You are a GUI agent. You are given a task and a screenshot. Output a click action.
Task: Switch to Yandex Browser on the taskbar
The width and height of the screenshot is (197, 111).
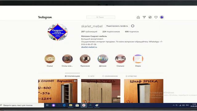point(84,105)
